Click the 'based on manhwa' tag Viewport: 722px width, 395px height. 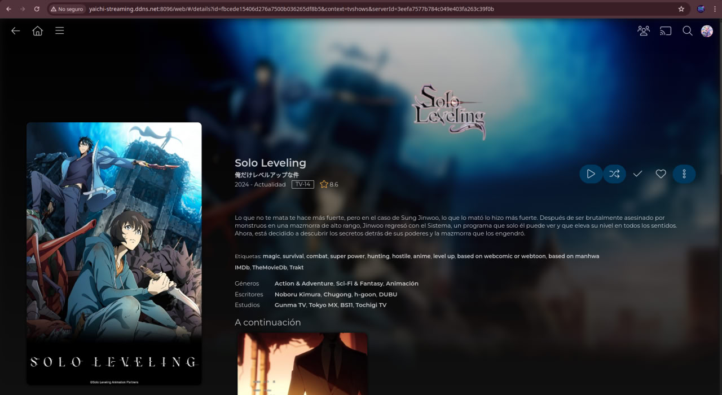(x=574, y=256)
